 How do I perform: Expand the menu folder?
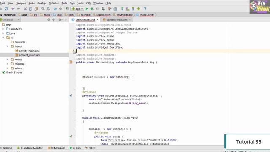[8, 60]
